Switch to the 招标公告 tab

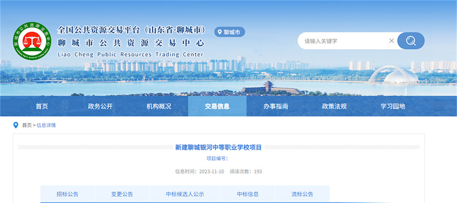(x=67, y=194)
